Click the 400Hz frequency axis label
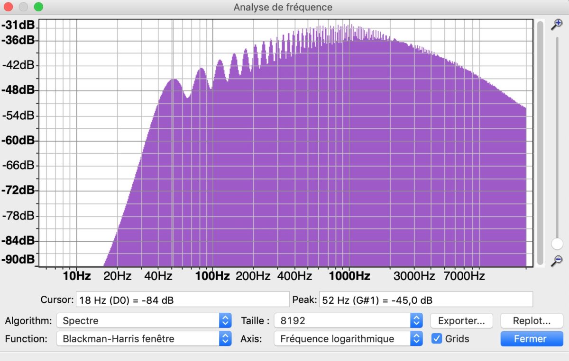Viewport: 569px width, 361px height. (294, 276)
